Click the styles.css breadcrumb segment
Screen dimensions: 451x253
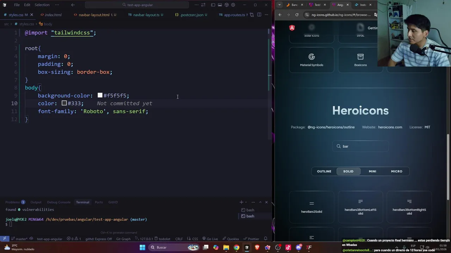point(27,24)
